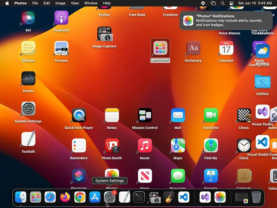This screenshot has width=277, height=208.
Task: Open the Calendar desktop icon
Action: point(226,48)
